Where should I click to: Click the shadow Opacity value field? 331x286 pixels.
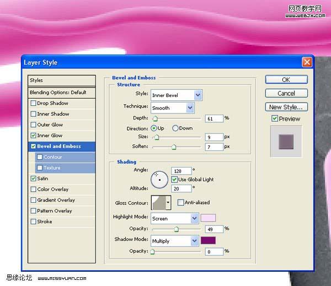pyautogui.click(x=214, y=252)
